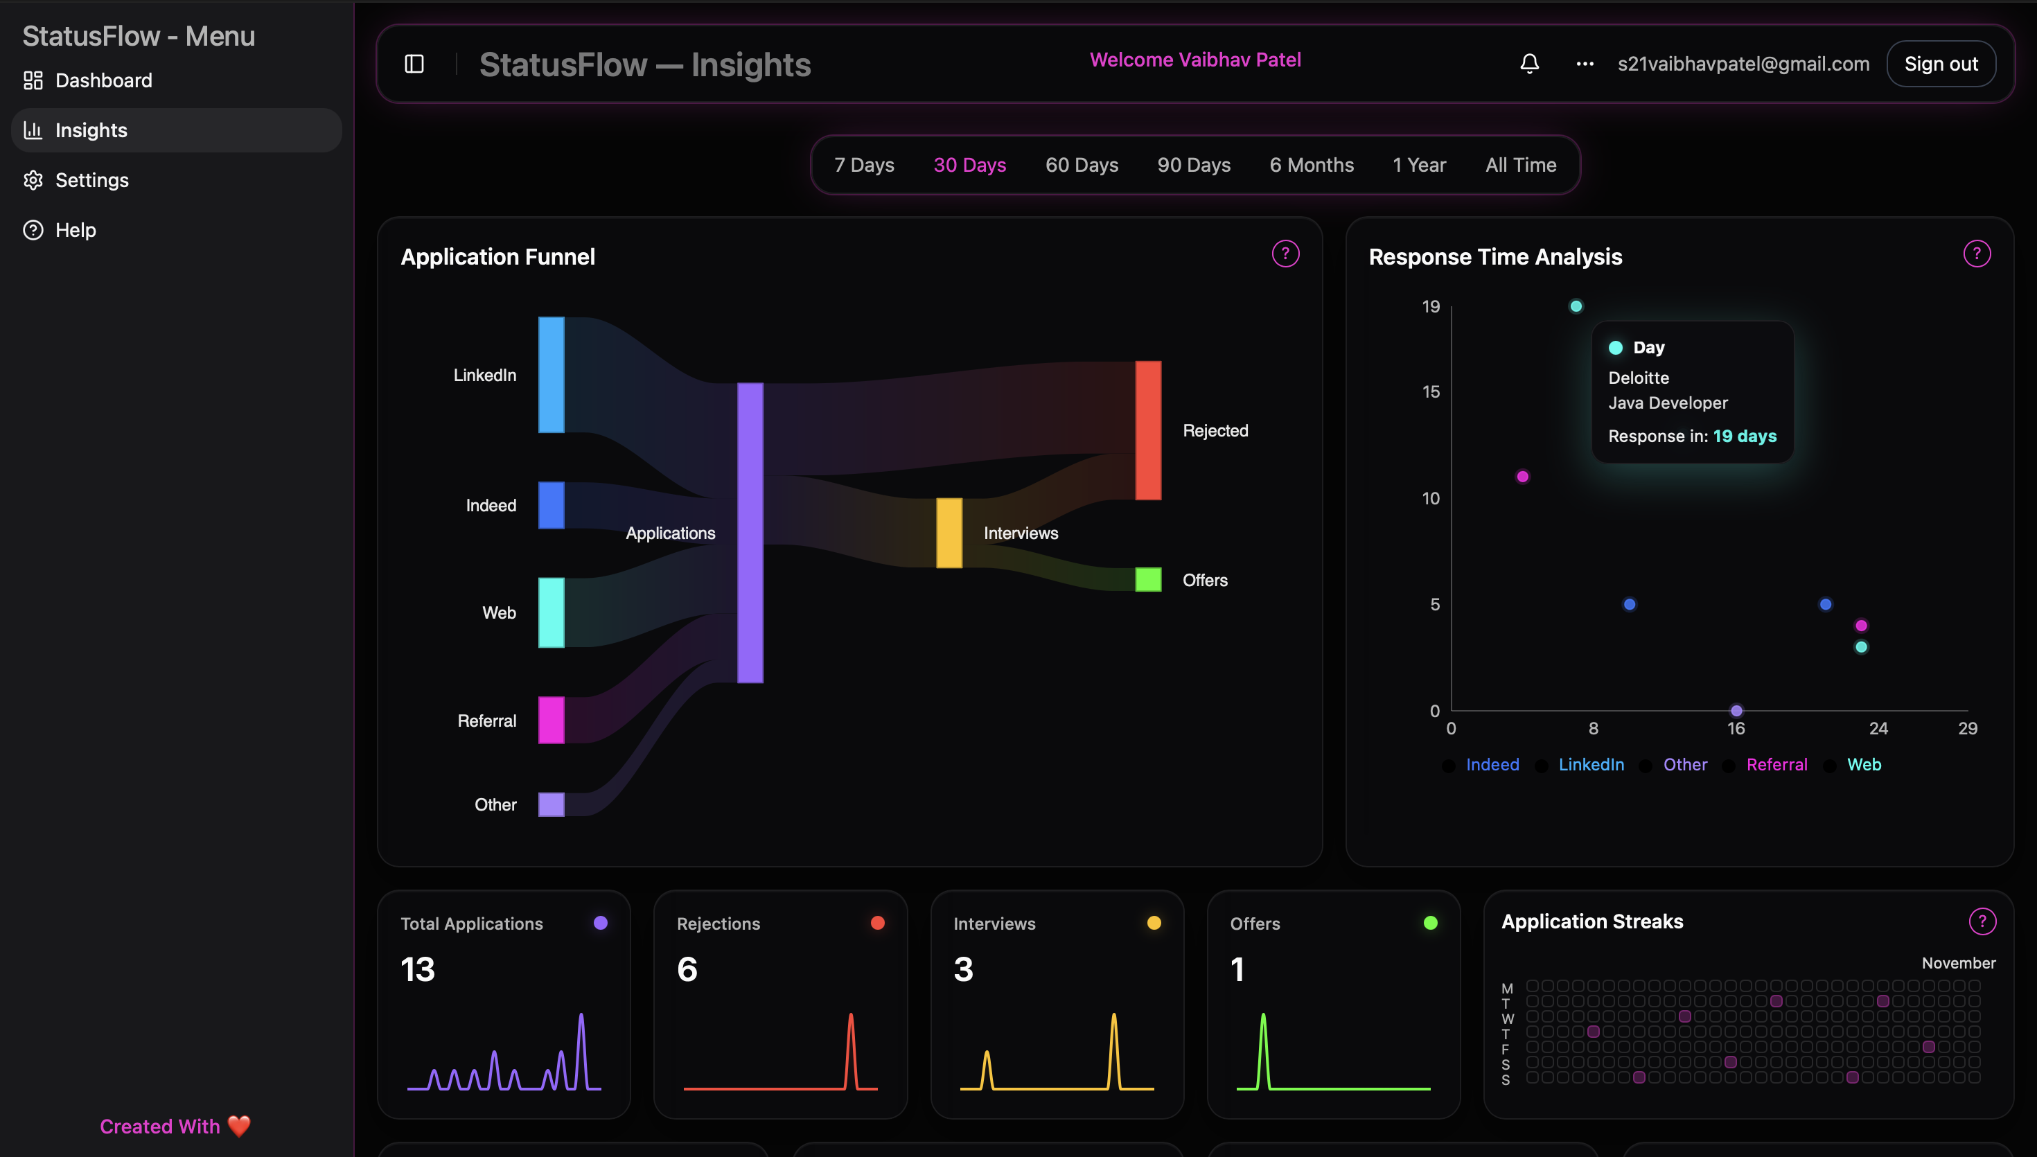Toggle the Indeed series in chart legend
The image size is (2037, 1157).
coord(1492,764)
